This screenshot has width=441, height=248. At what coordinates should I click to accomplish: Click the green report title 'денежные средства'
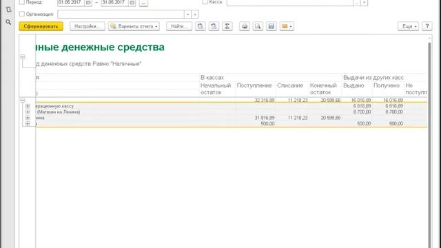(113, 48)
